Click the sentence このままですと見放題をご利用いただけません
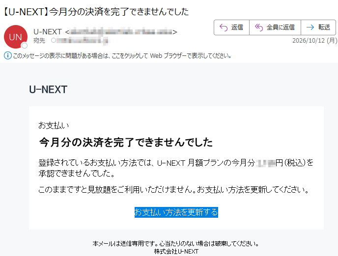 pyautogui.click(x=117, y=189)
